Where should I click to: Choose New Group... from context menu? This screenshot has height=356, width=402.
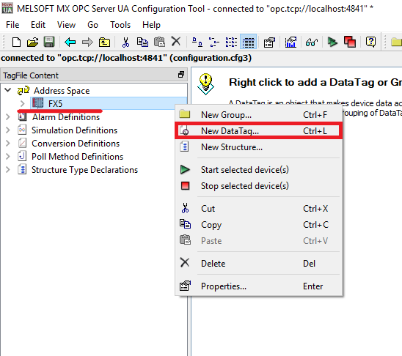(x=259, y=115)
